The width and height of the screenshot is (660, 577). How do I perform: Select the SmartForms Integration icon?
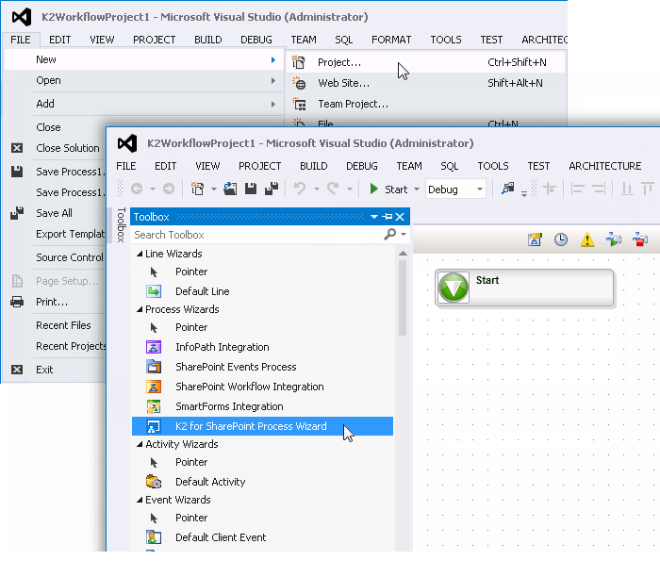154,406
